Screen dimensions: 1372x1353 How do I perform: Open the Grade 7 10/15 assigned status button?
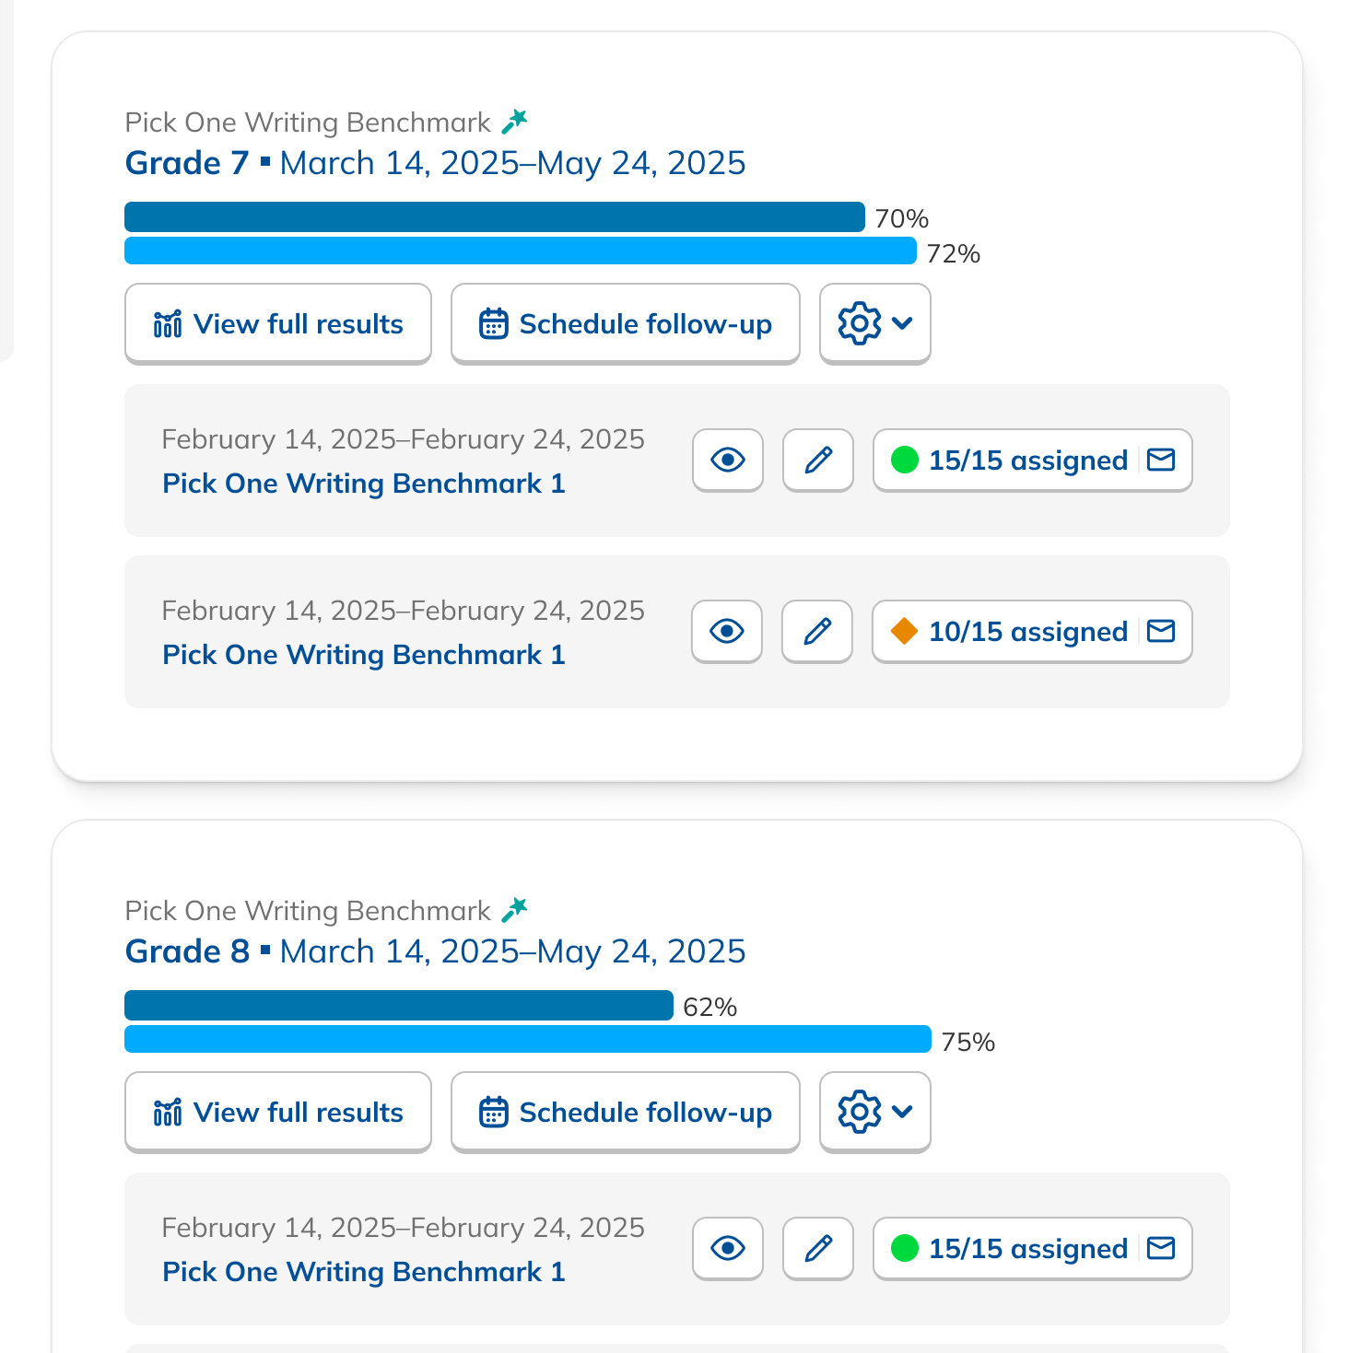pyautogui.click(x=1009, y=632)
